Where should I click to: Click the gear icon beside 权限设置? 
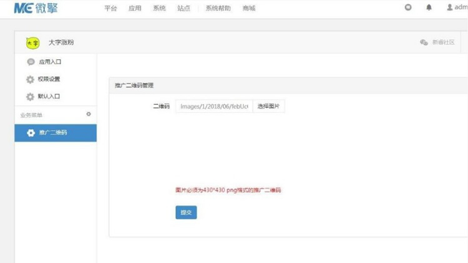[x=31, y=79]
